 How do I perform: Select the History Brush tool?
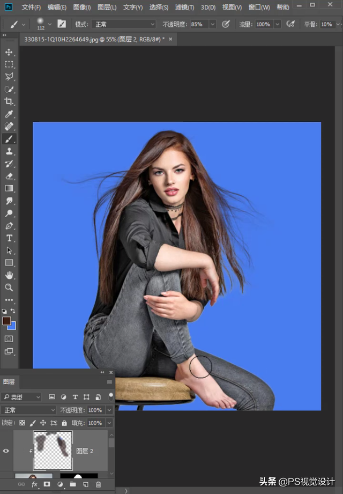point(9,164)
